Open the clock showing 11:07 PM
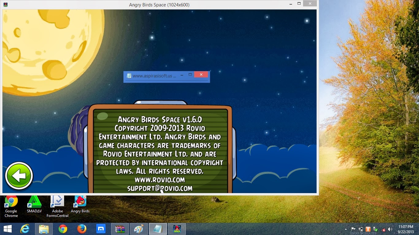 click(406, 229)
